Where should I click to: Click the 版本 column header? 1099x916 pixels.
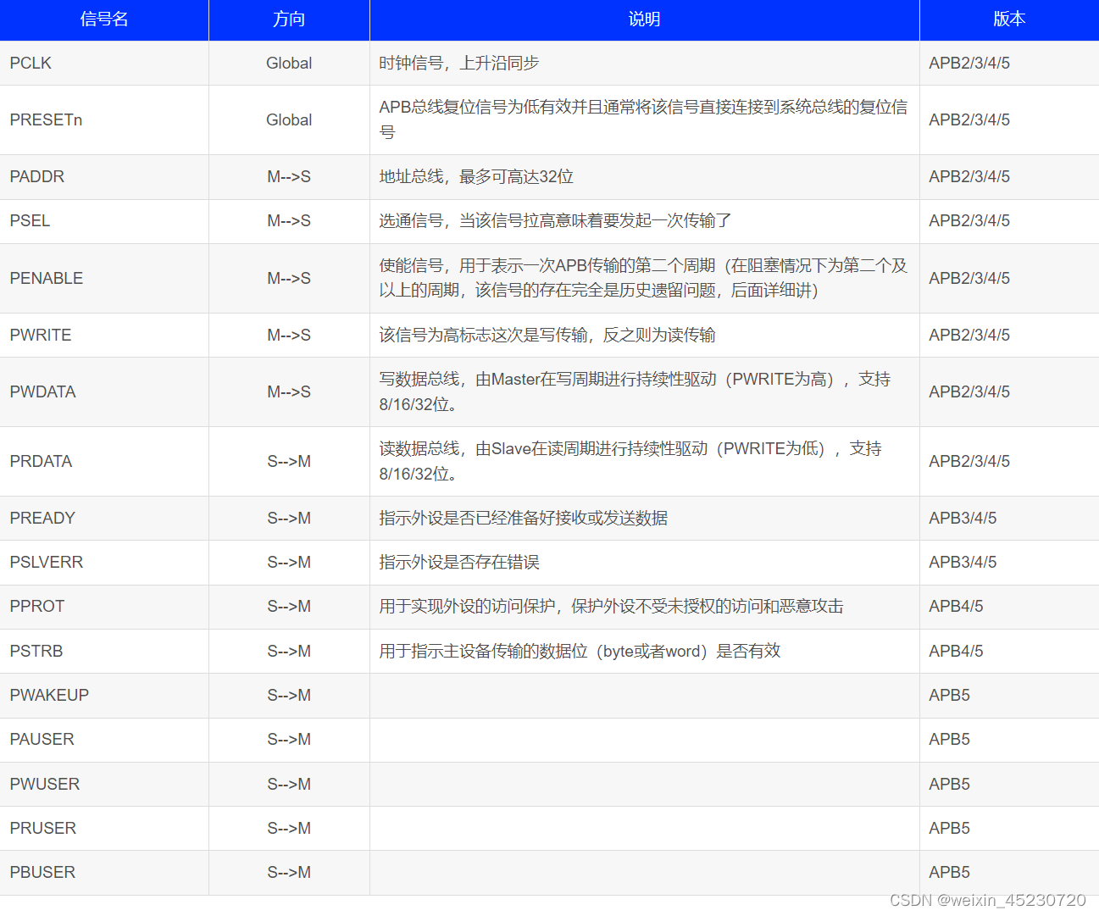pos(1008,19)
